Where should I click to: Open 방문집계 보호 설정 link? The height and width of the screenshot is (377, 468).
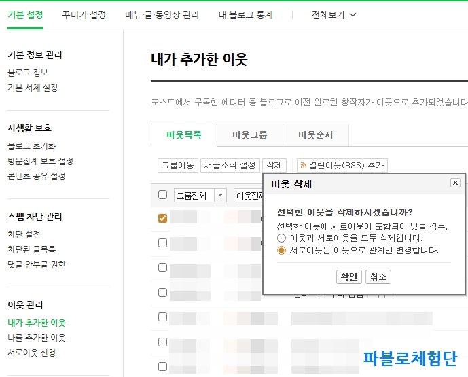pos(40,161)
